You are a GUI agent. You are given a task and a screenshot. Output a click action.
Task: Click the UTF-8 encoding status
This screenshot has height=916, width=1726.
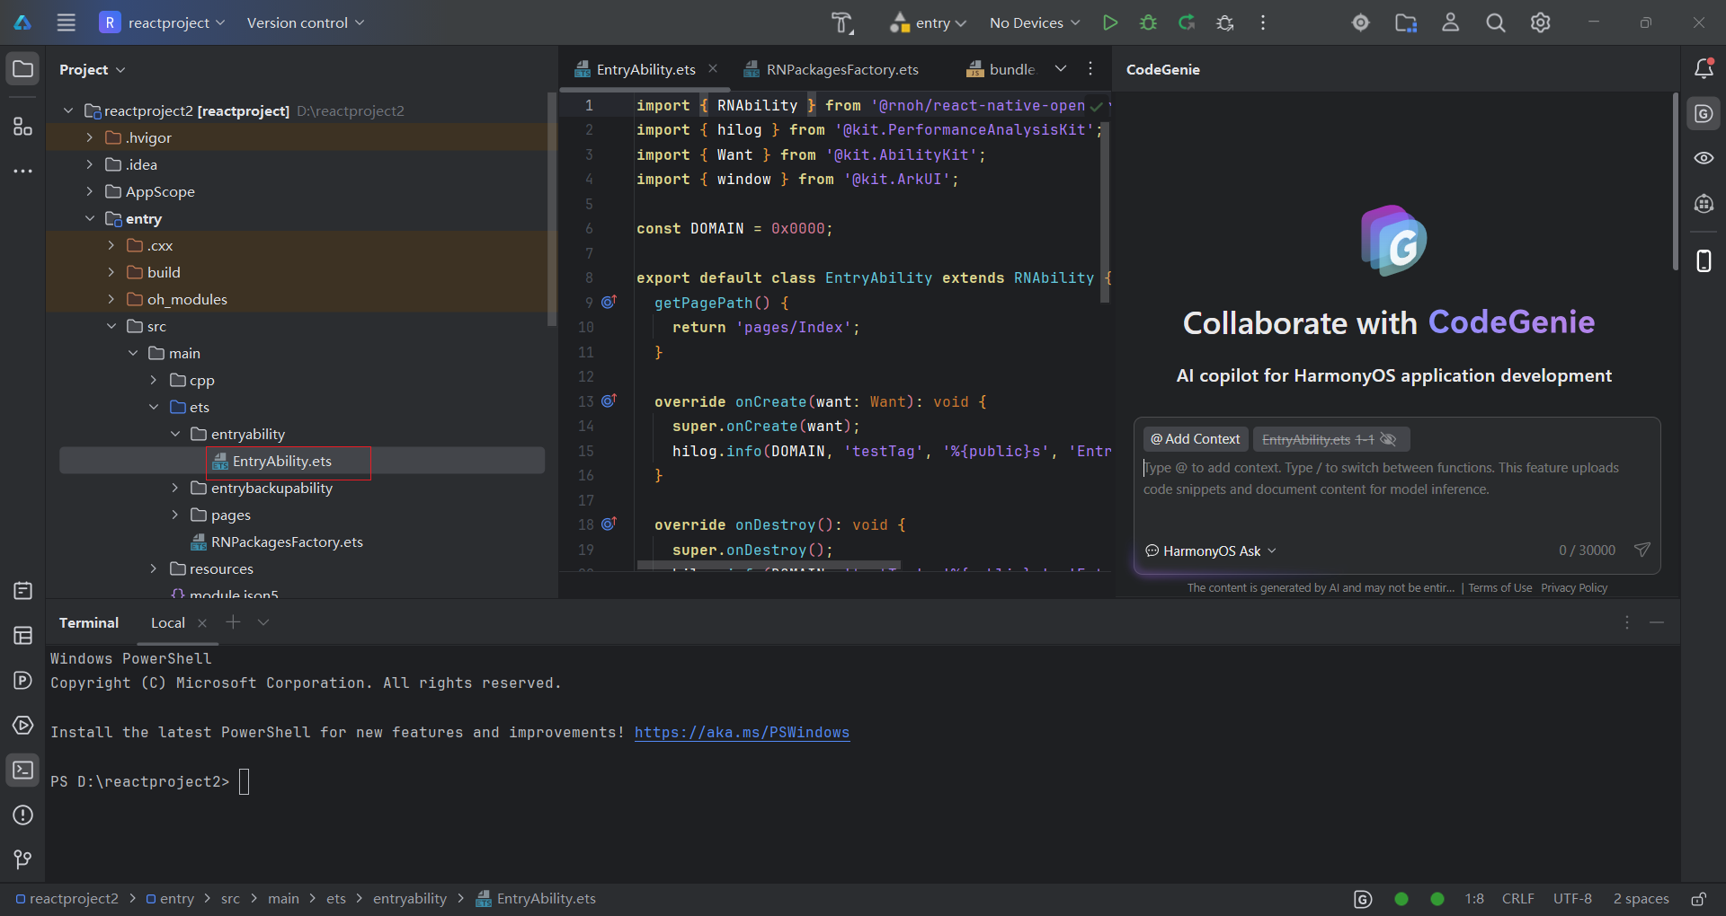(1572, 899)
